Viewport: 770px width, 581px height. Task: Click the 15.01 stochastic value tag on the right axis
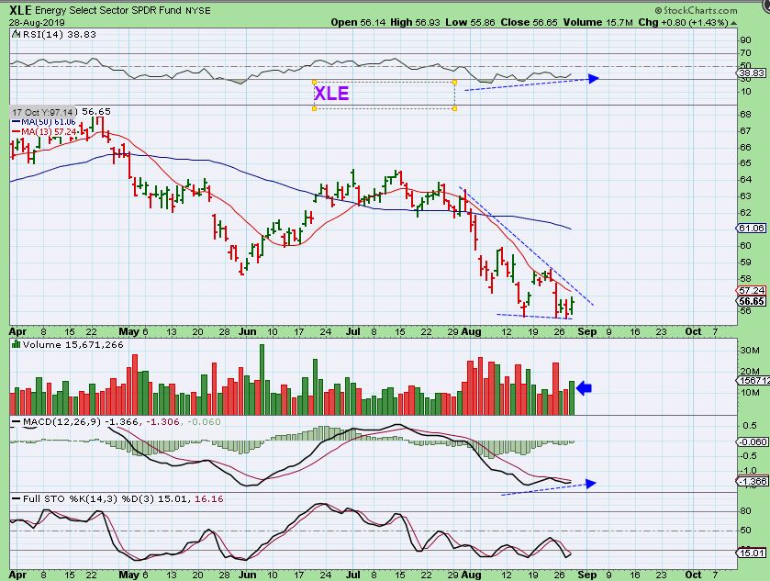752,553
